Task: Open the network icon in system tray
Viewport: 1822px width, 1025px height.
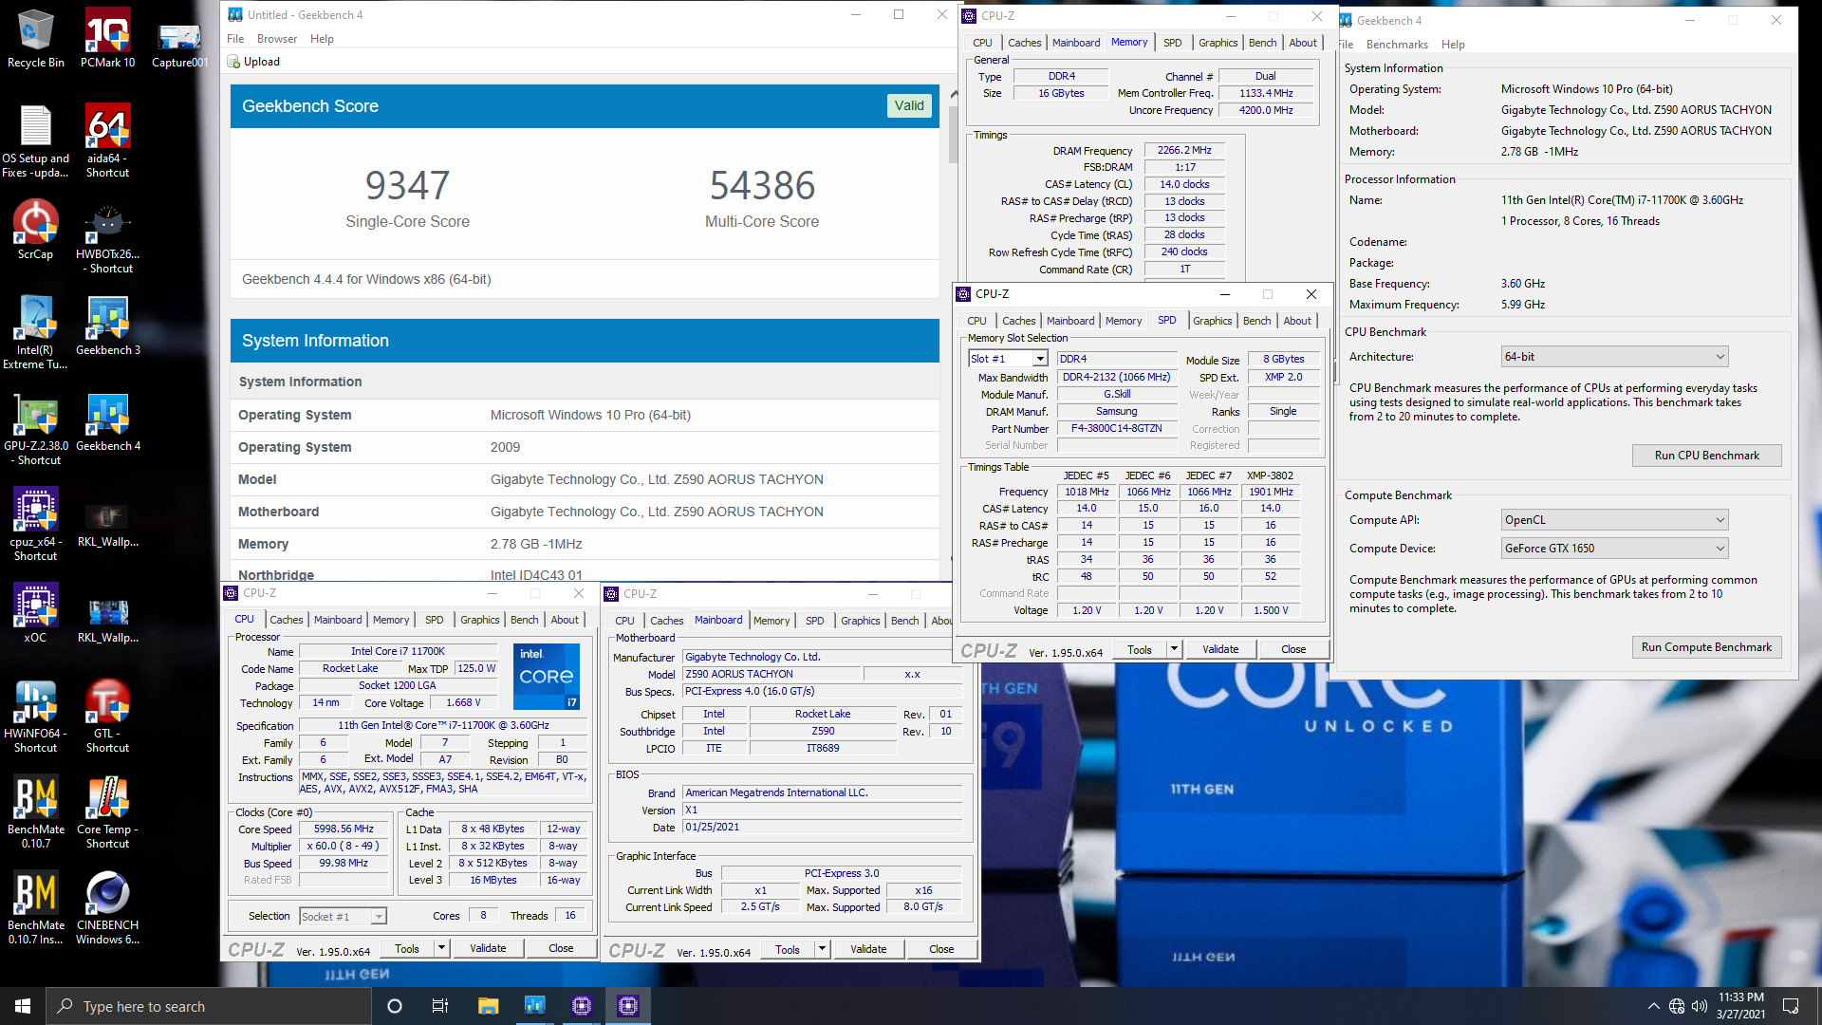Action: point(1677,1006)
